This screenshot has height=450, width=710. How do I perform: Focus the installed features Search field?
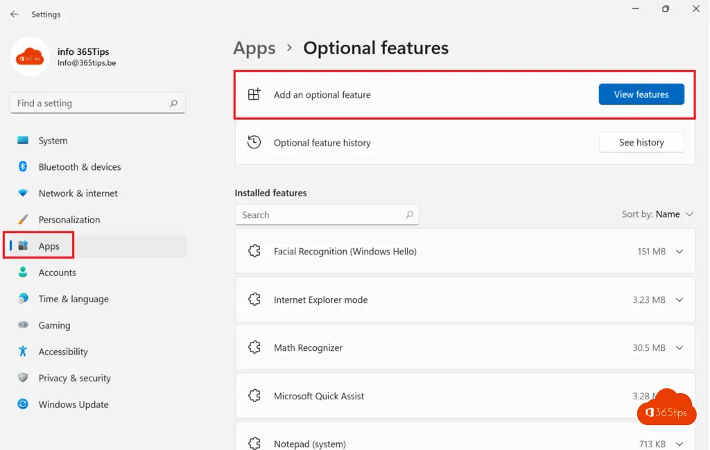click(319, 215)
